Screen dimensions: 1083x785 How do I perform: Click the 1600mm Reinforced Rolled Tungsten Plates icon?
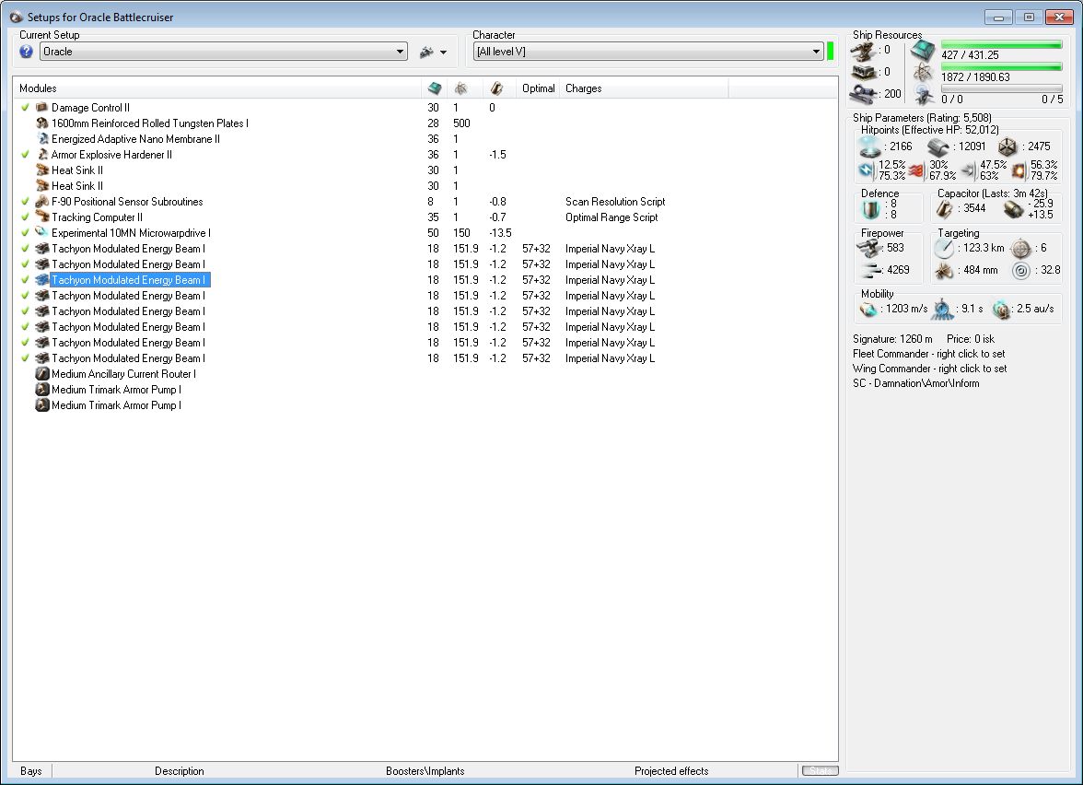pyautogui.click(x=42, y=123)
